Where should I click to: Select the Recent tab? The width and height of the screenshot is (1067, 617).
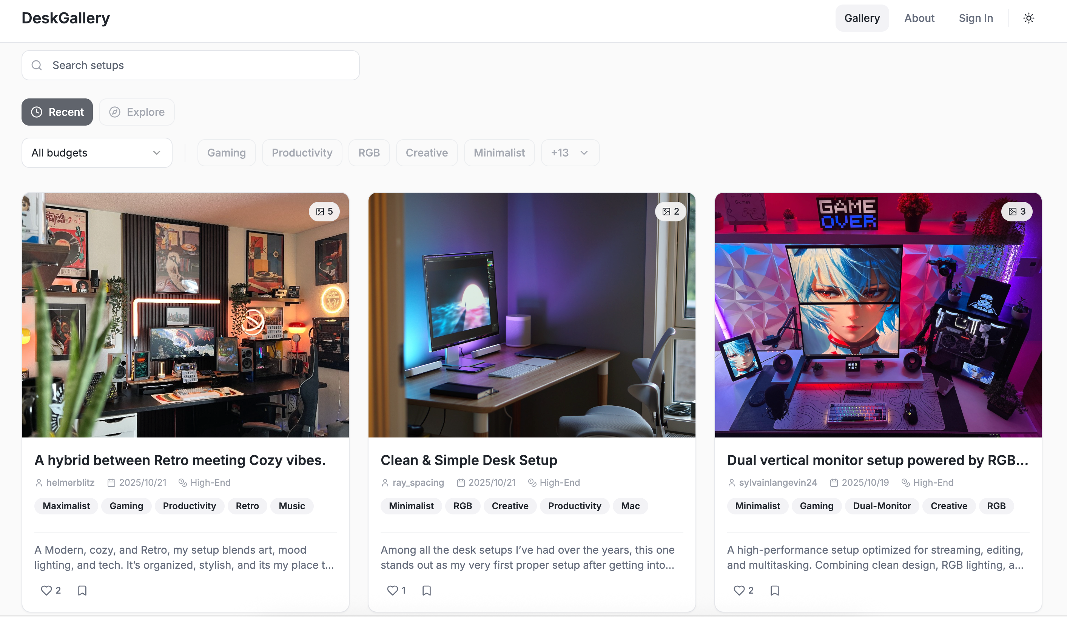point(57,112)
